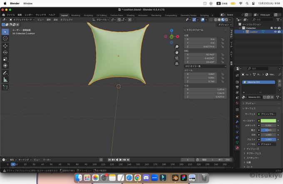Switch to solid viewport shading
Viewport: 283px width, 184px height.
pyautogui.click(x=219, y=20)
